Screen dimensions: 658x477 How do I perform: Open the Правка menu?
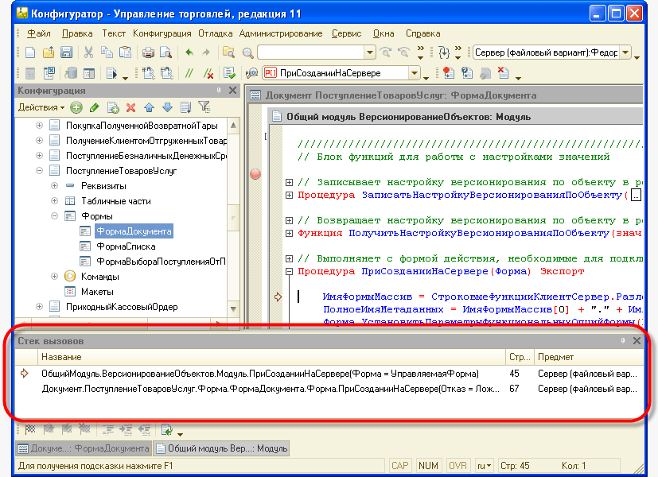point(77,33)
